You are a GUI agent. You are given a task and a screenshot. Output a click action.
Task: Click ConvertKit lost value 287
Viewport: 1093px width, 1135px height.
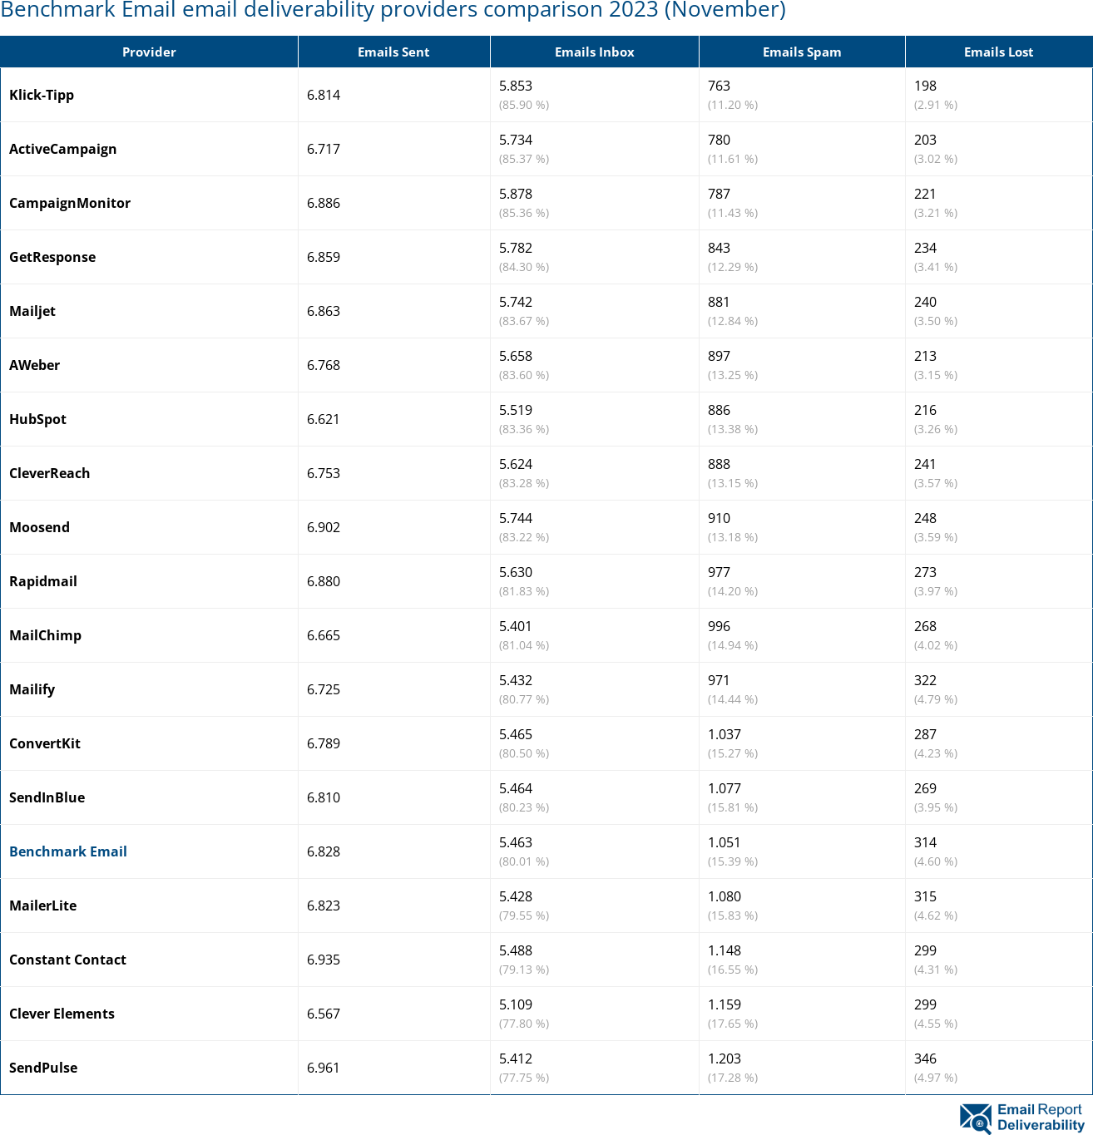[x=926, y=734]
